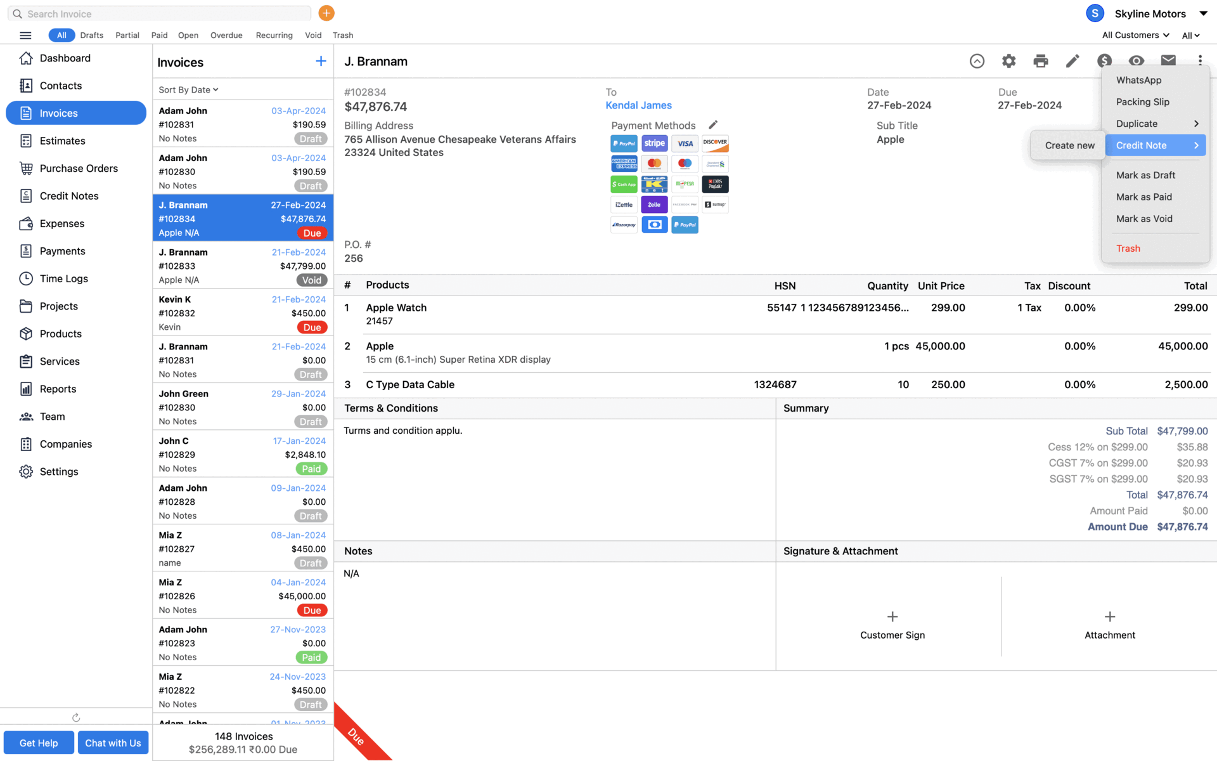Print invoice with printer icon

(x=1040, y=61)
